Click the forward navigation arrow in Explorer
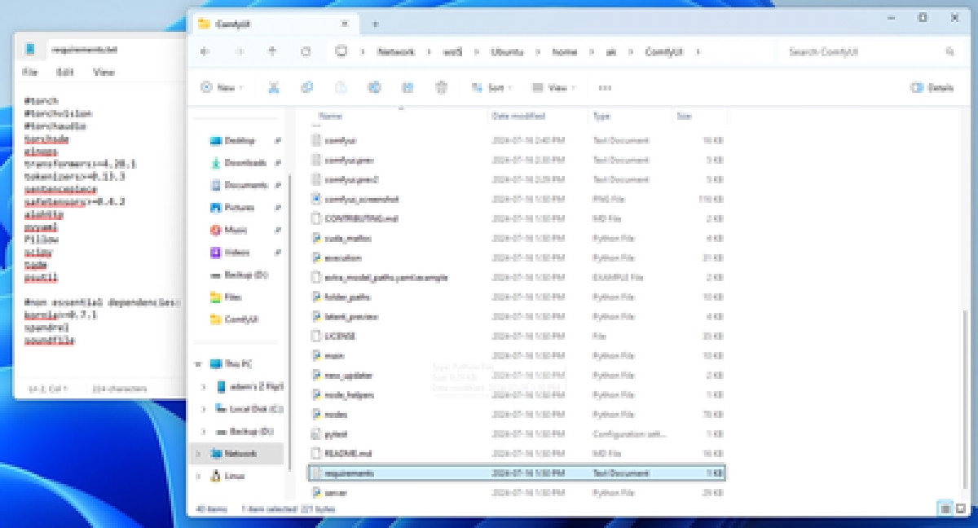The height and width of the screenshot is (528, 978). click(239, 51)
